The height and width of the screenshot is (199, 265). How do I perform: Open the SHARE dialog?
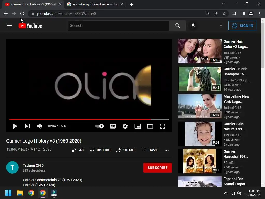click(126, 150)
